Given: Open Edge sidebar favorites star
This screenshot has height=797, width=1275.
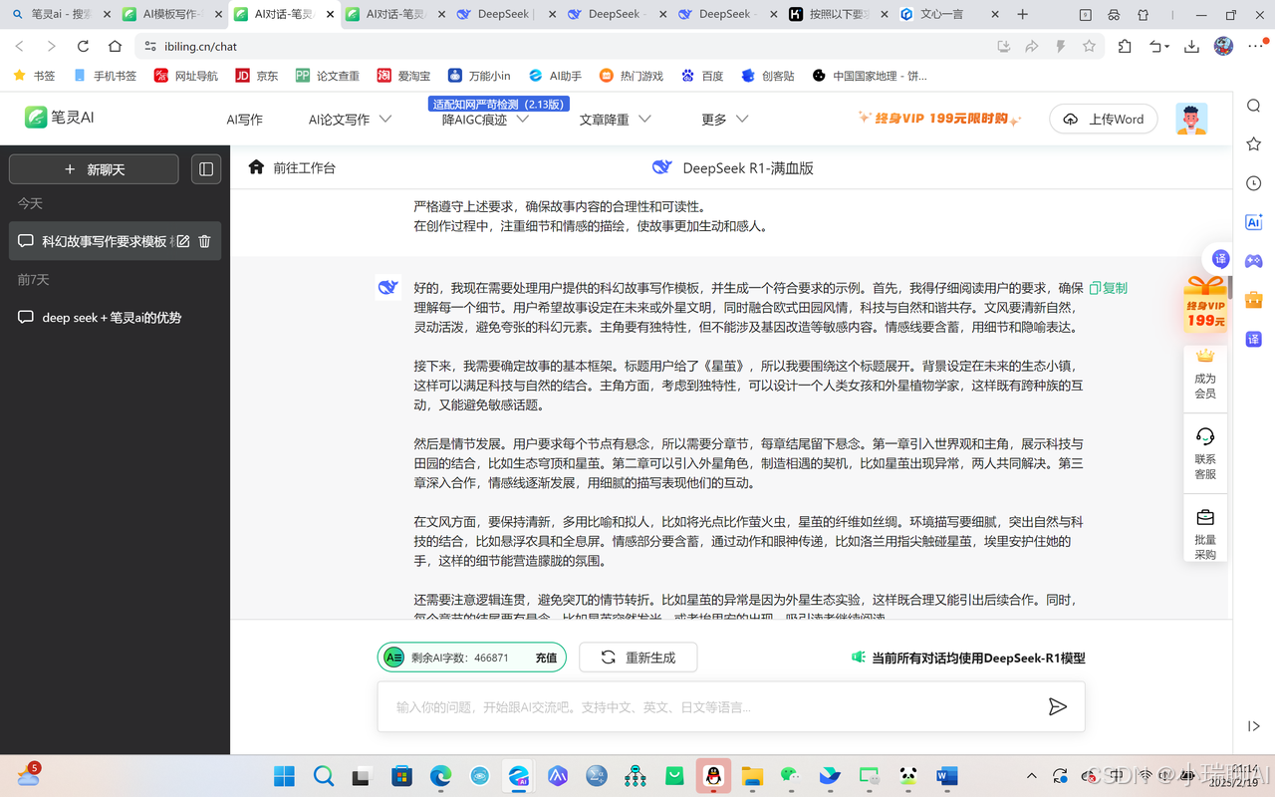Looking at the screenshot, I should point(1254,144).
